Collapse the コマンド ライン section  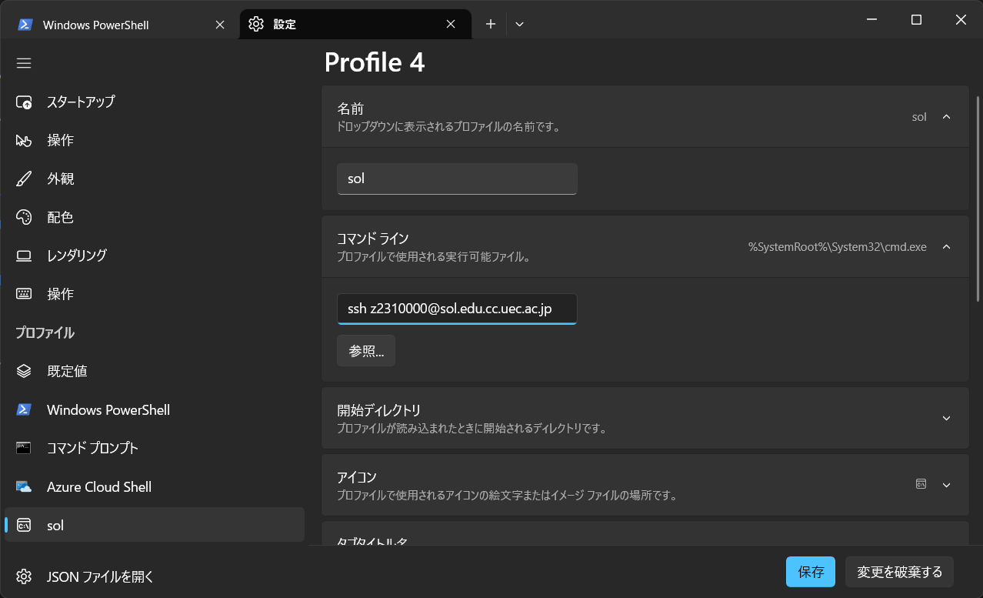(x=946, y=247)
